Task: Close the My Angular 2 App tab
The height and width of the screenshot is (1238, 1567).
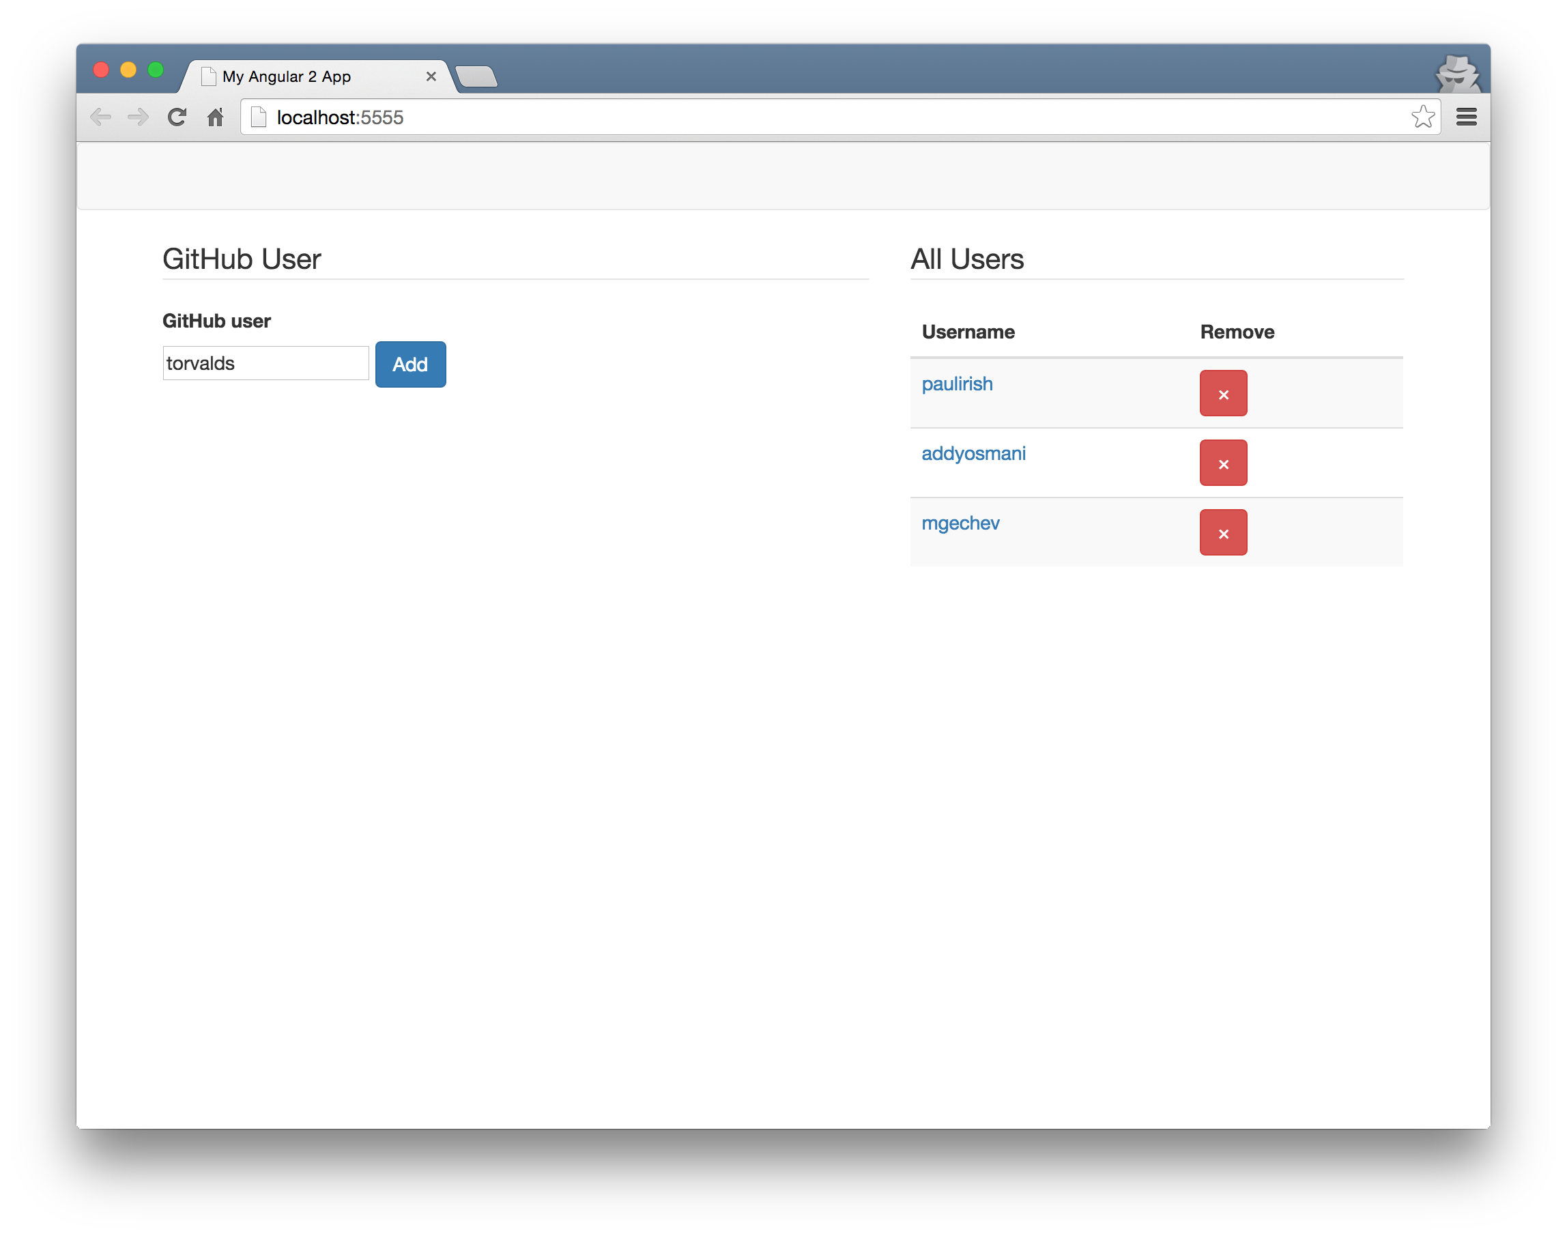Action: 431,77
